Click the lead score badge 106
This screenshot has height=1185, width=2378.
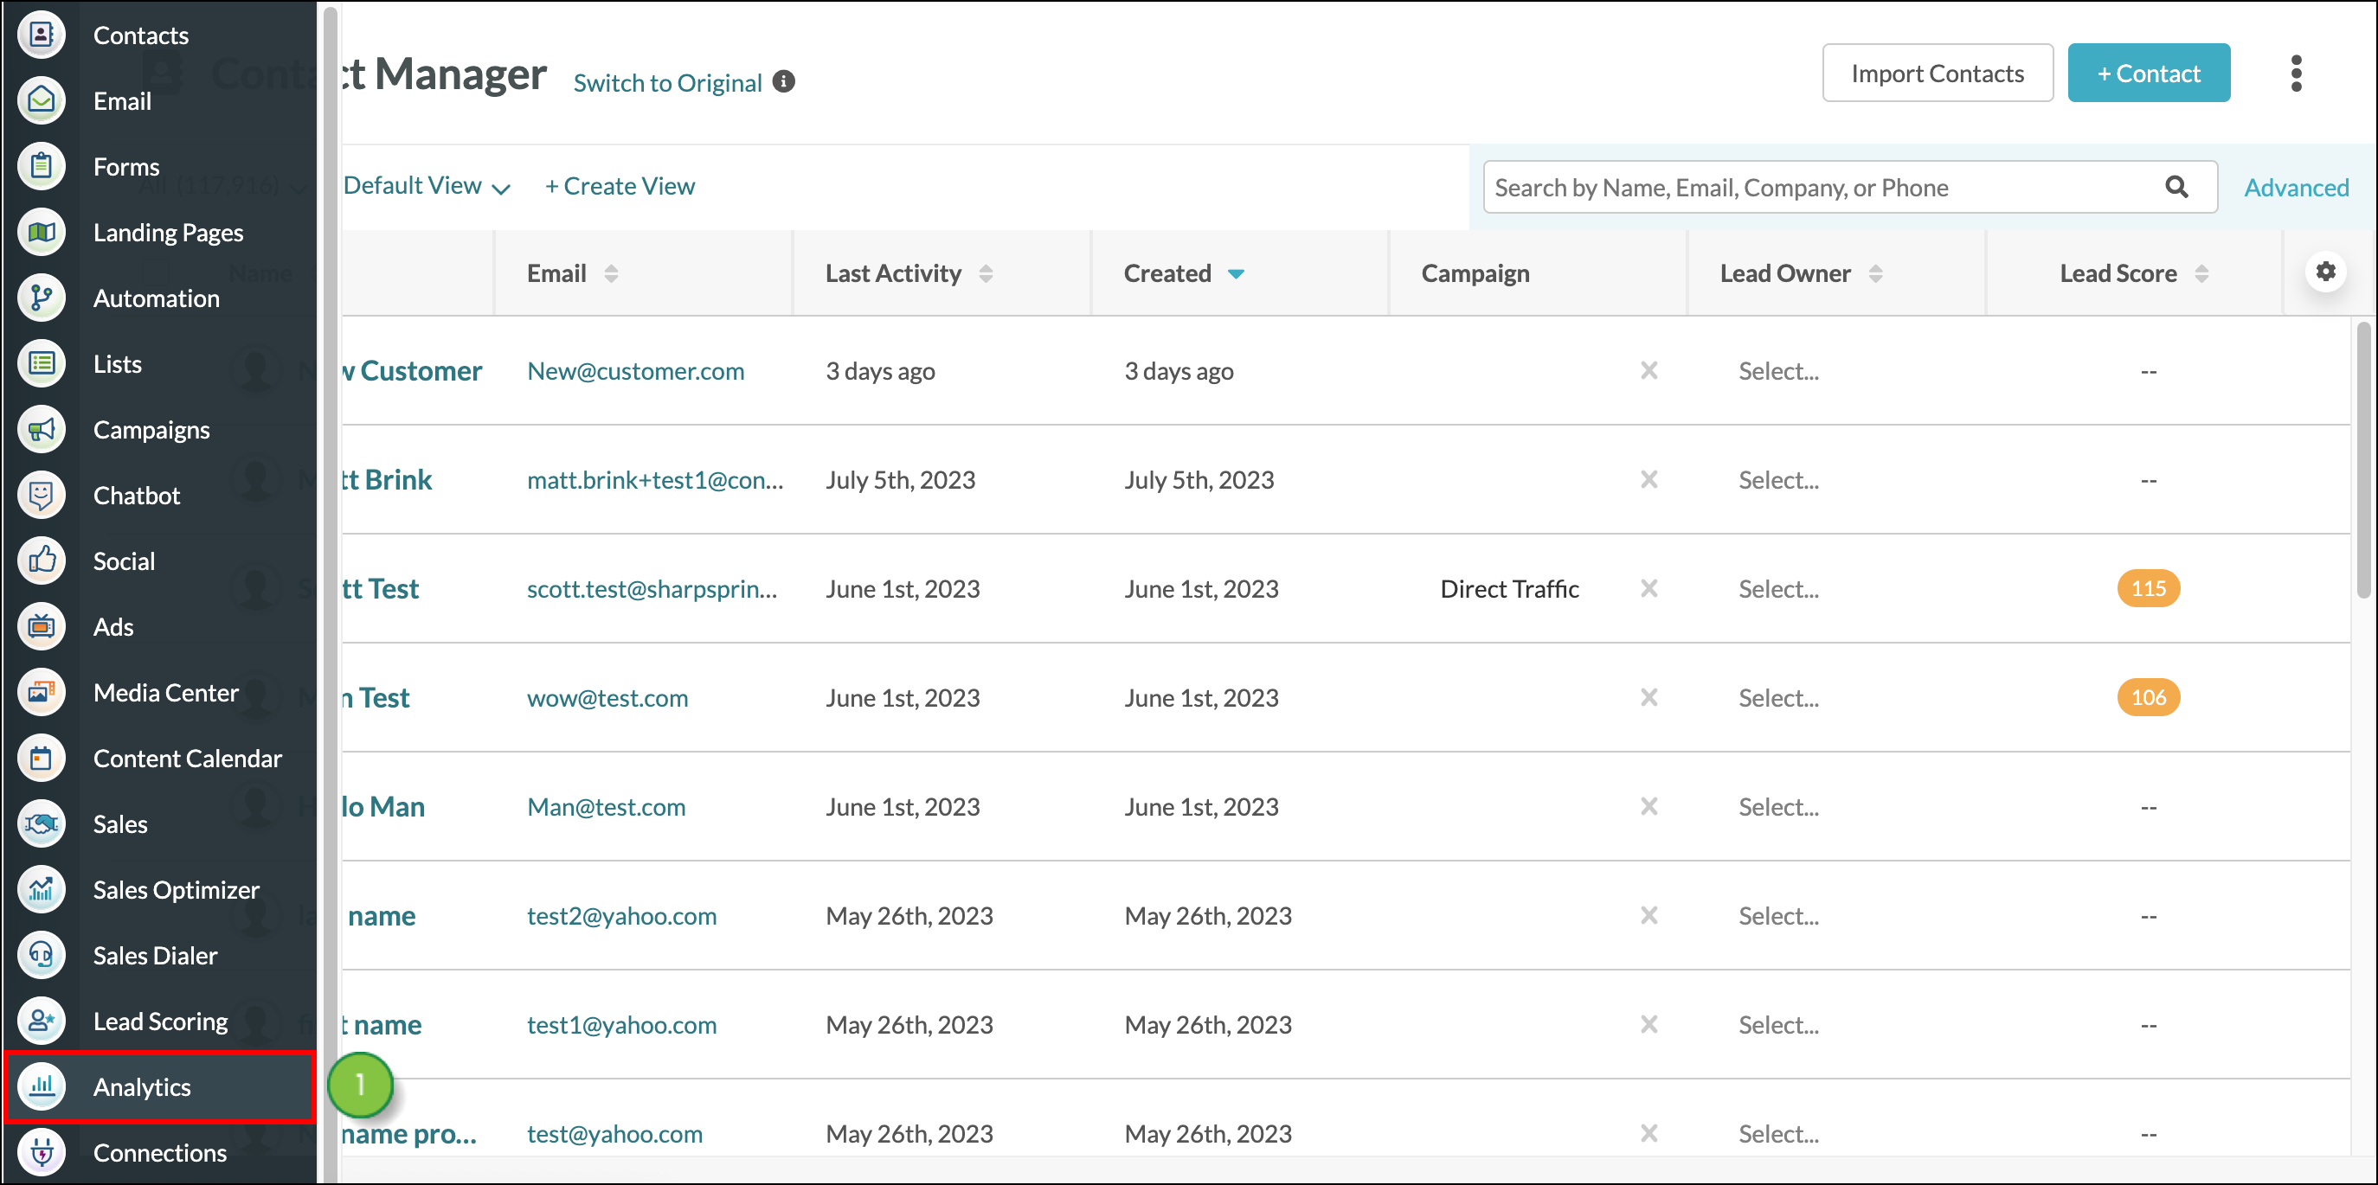pyautogui.click(x=2148, y=698)
